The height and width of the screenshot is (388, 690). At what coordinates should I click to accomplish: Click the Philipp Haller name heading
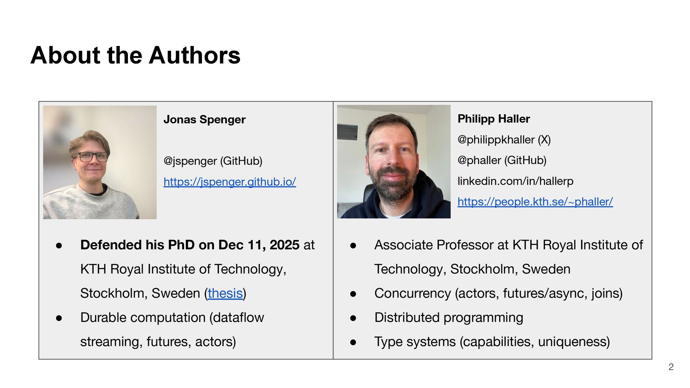pyautogui.click(x=494, y=119)
